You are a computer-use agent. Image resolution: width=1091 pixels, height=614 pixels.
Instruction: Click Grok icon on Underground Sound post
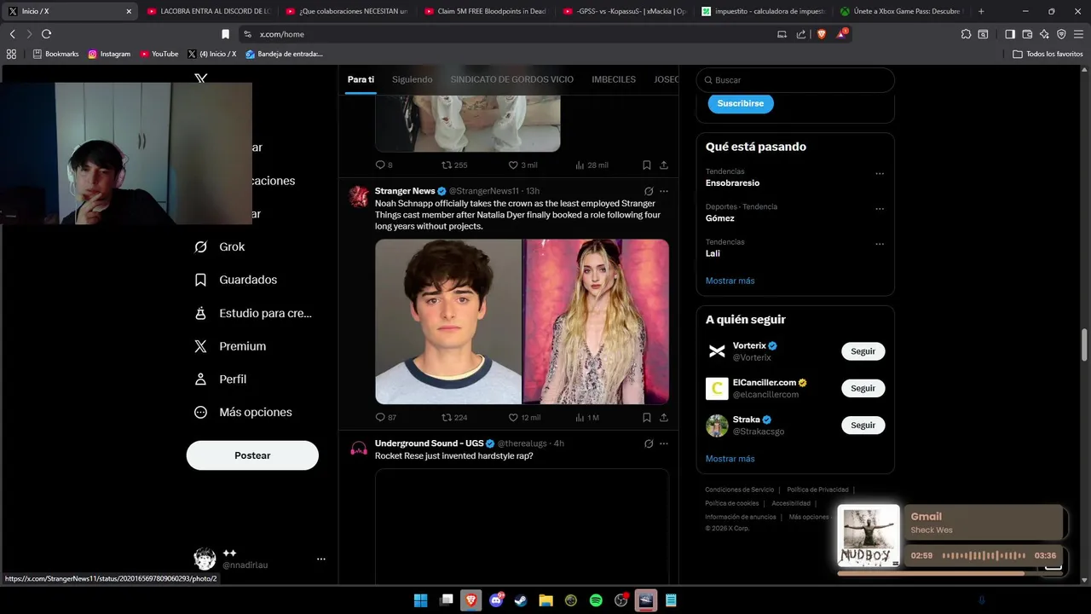click(x=649, y=443)
